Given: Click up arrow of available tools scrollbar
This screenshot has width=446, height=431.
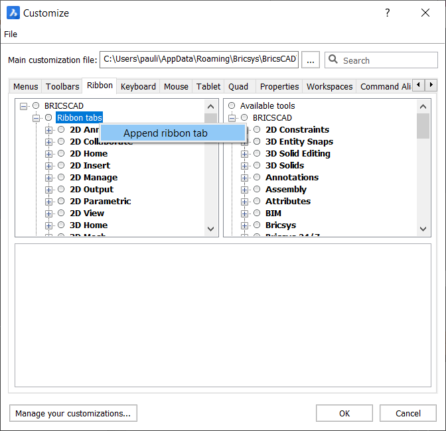Looking at the screenshot, I should [423, 107].
